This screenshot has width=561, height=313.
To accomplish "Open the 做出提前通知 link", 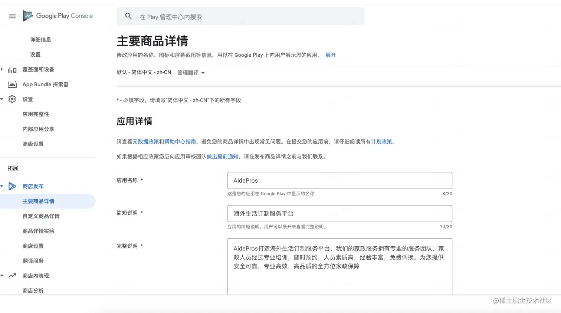I will tap(222, 156).
